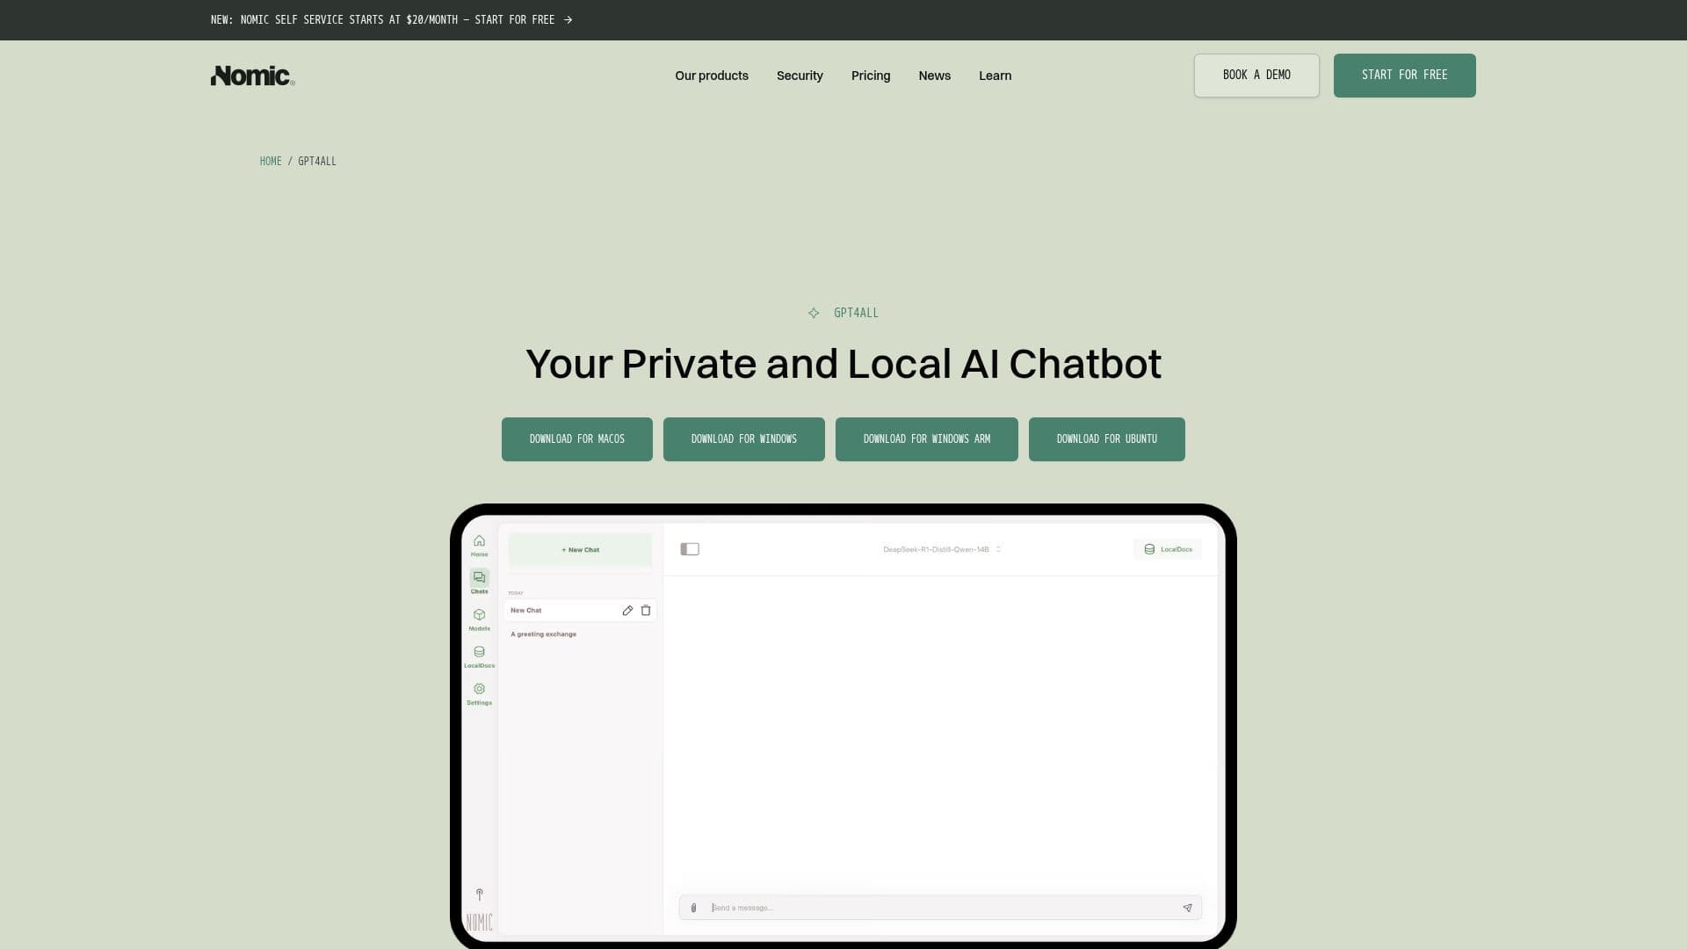Click the paperclip attach icon
The height and width of the screenshot is (949, 1687).
tap(693, 908)
